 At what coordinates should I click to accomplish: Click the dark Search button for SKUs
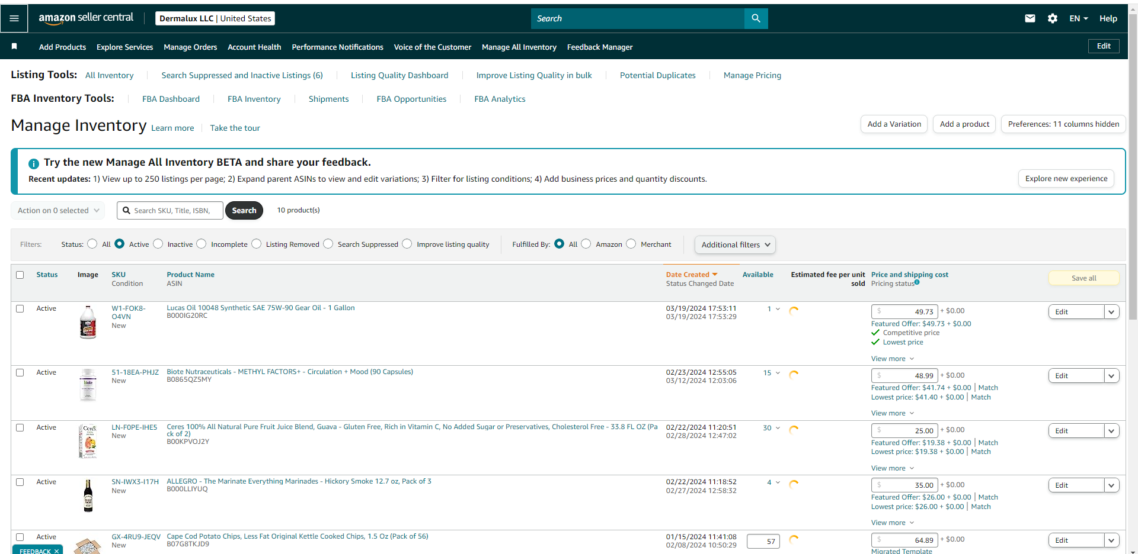pos(244,210)
